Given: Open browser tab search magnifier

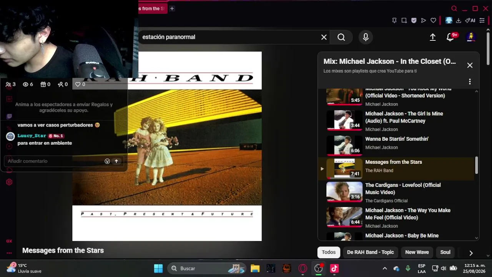Looking at the screenshot, I should click(454, 8).
